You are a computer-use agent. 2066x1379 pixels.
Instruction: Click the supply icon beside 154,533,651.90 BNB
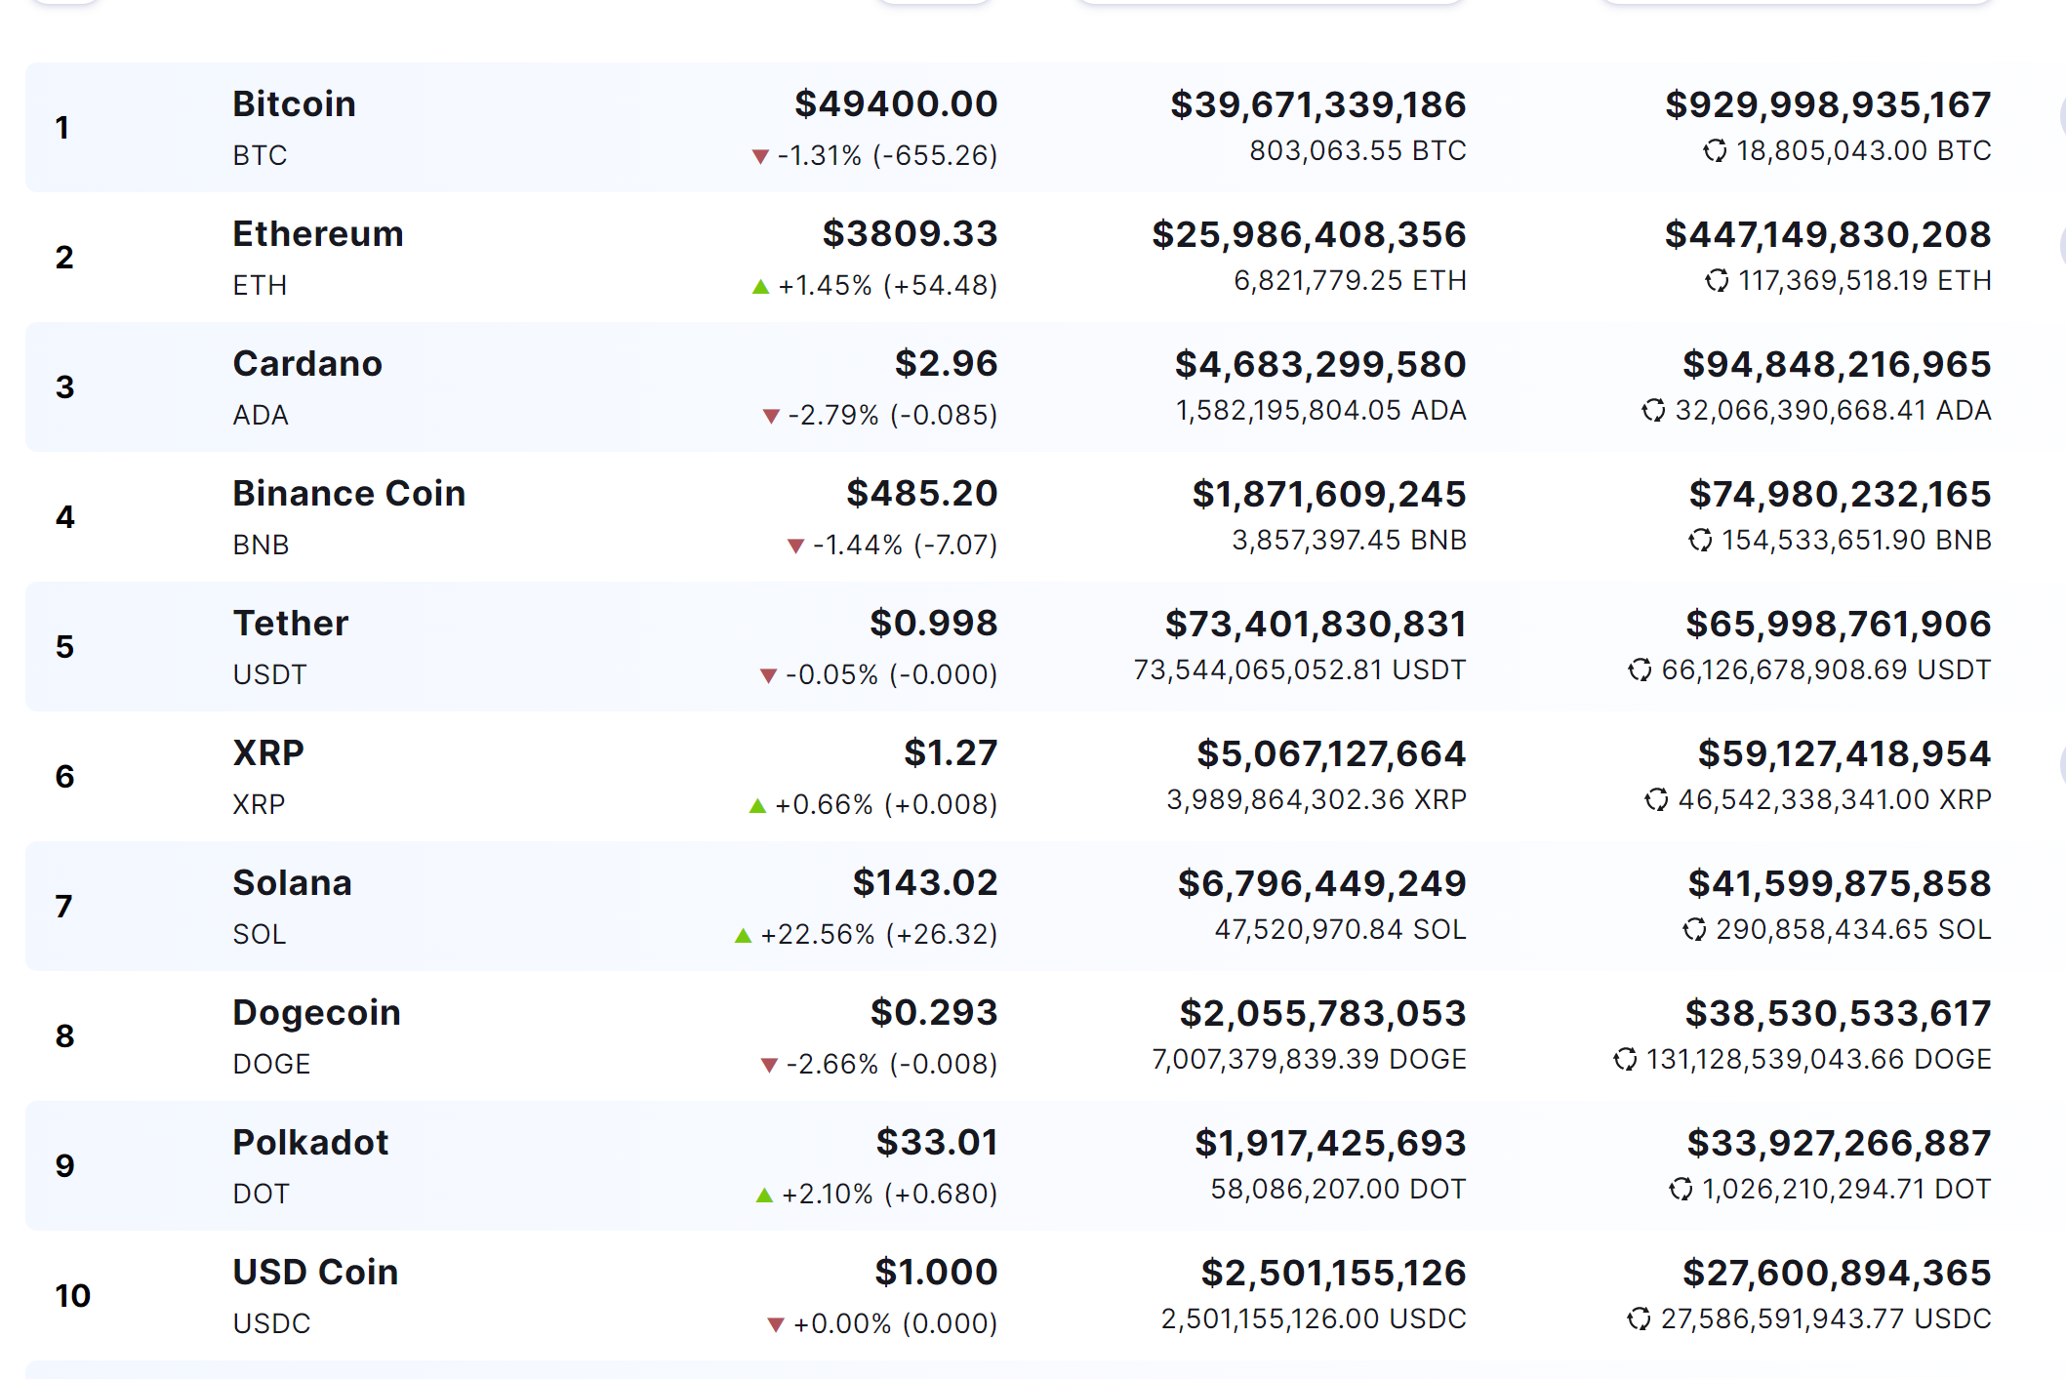1700,541
